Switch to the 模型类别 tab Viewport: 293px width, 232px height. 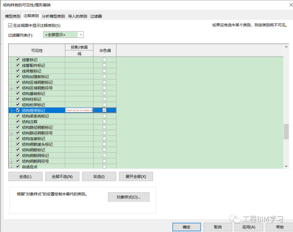pyautogui.click(x=12, y=16)
